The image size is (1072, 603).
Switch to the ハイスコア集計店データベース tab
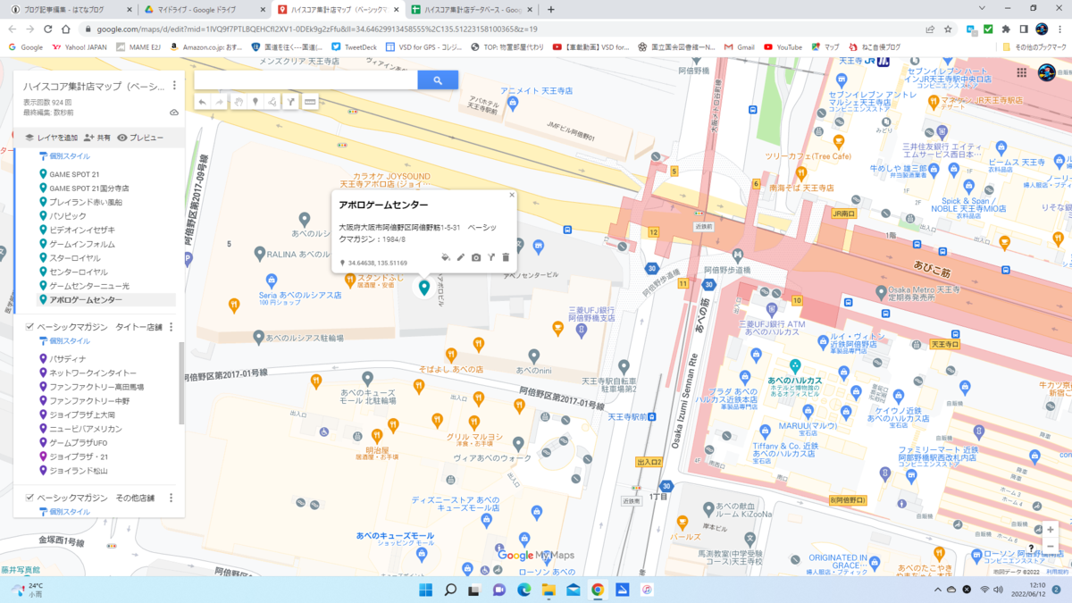tap(470, 10)
